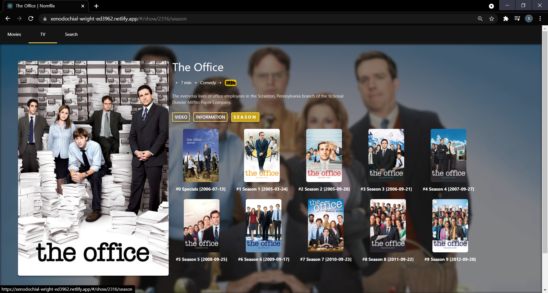Screen dimensions: 548x293
Task: Click the URL in the address bar
Action: coord(118,19)
